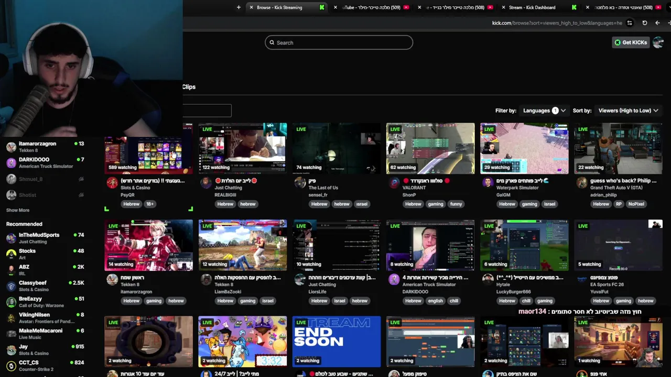Screen dimensions: 671x377
Task: Click the VikingNilsen channel avatar
Action: [x=11, y=318]
